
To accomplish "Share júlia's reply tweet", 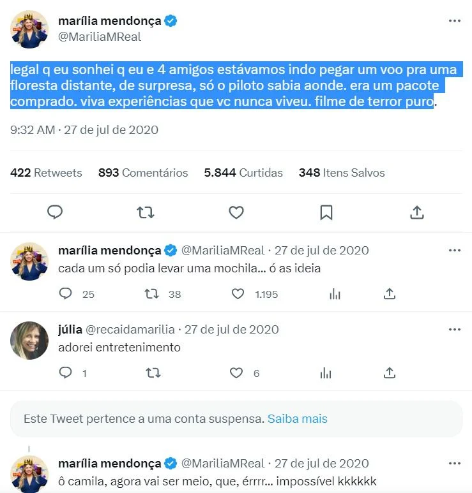I will pos(390,373).
